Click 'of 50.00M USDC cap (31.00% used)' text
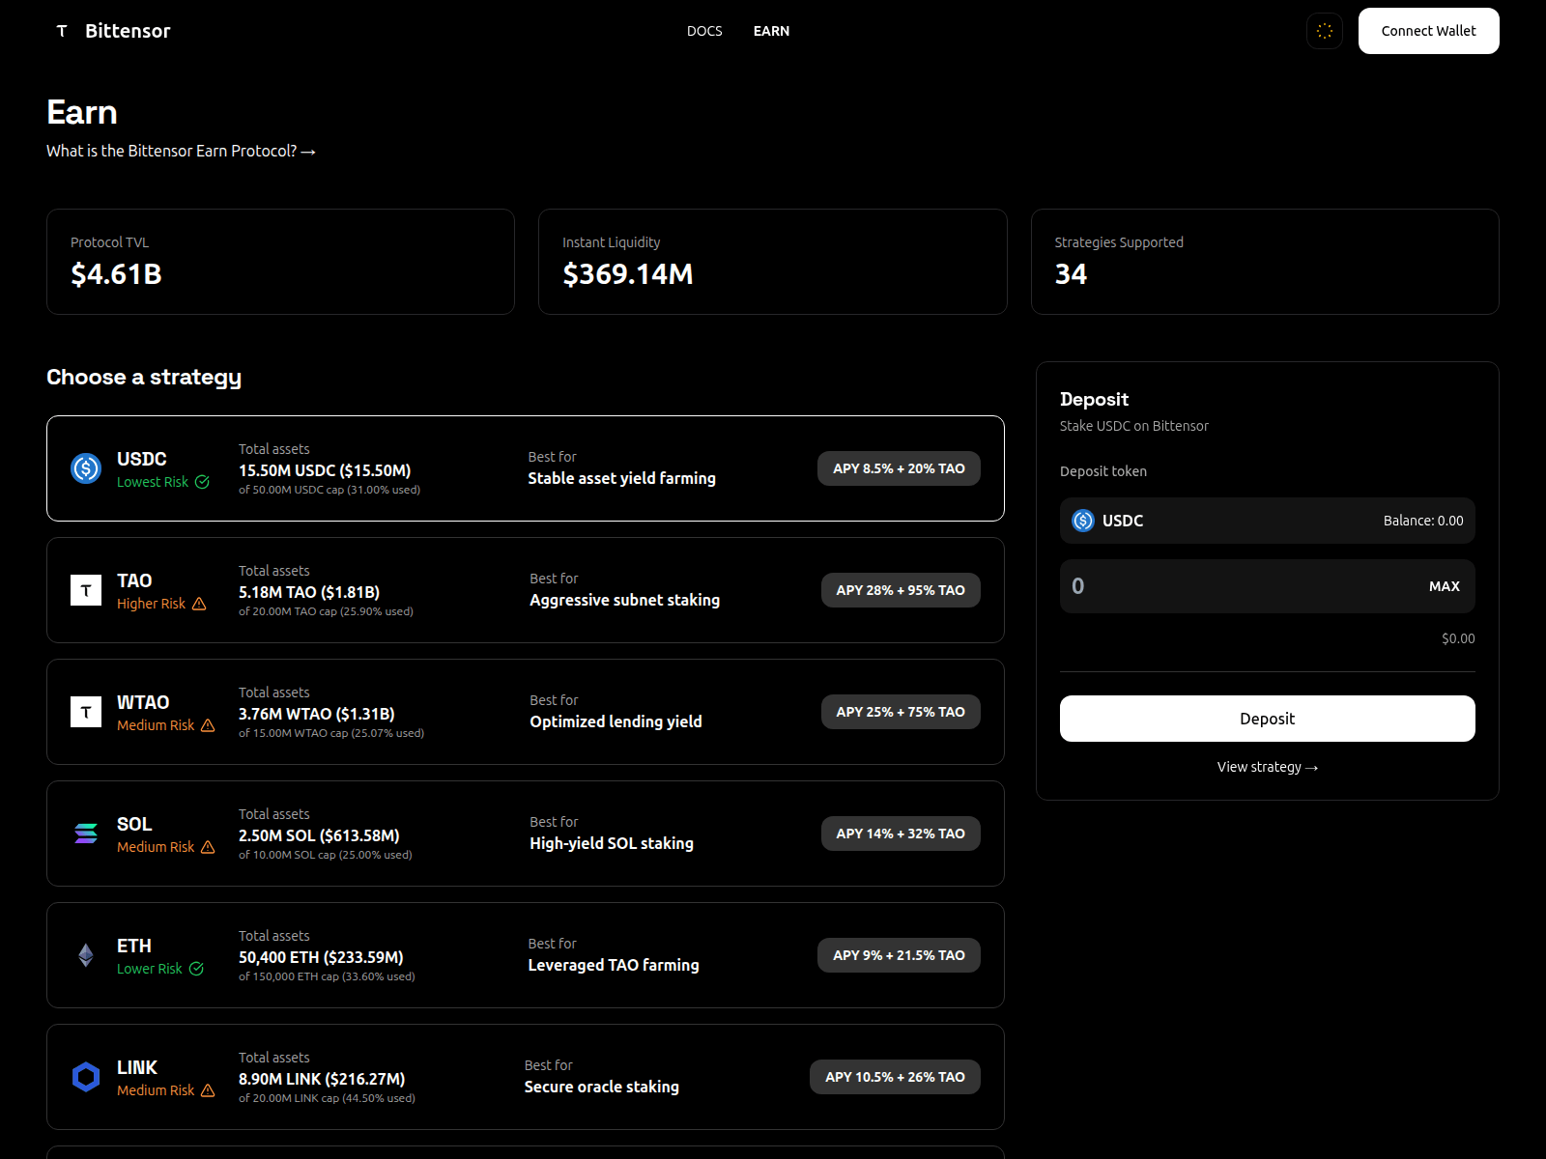The height and width of the screenshot is (1159, 1546). pyautogui.click(x=329, y=490)
